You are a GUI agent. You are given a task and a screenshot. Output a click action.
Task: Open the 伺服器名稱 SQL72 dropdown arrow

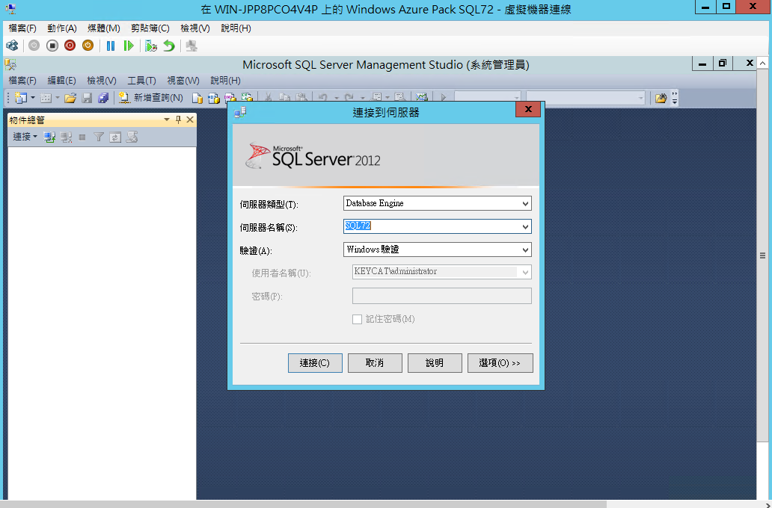[525, 226]
